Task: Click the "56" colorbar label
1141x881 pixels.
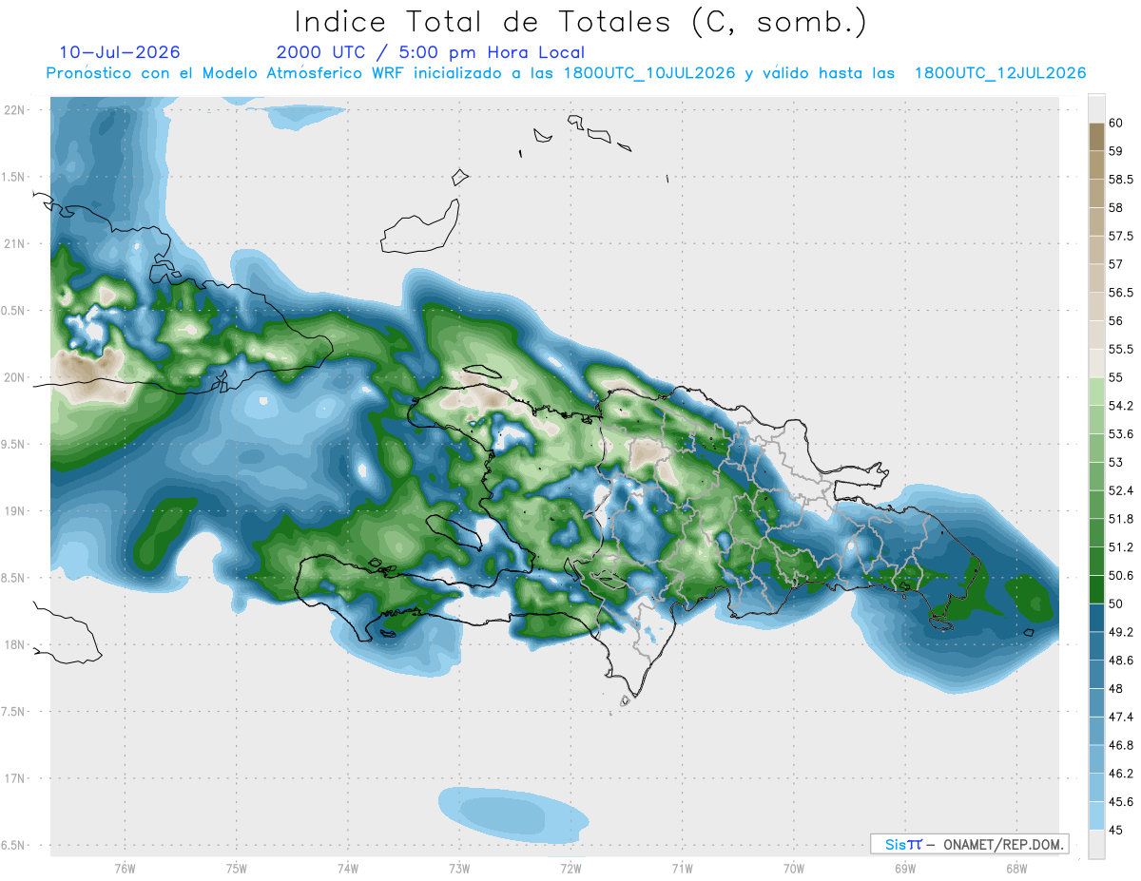Action: pos(1115,321)
